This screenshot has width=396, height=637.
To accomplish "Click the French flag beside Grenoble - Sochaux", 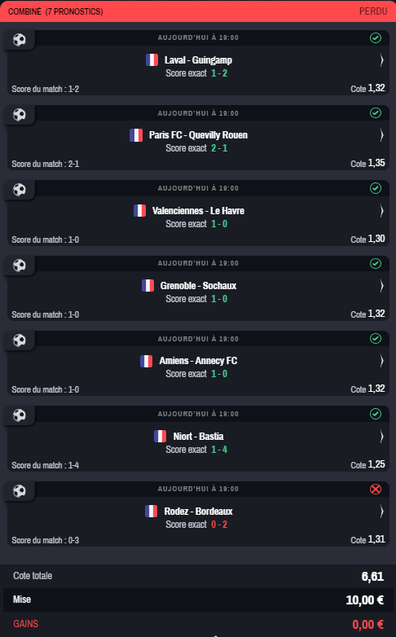I will 148,286.
